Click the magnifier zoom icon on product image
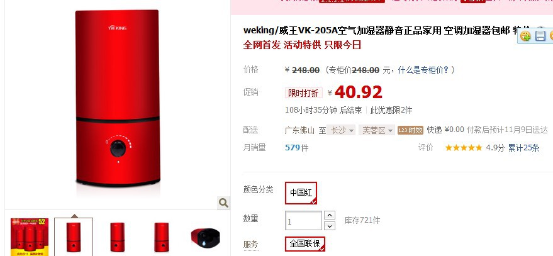The width and height of the screenshot is (553, 256). click(x=223, y=203)
